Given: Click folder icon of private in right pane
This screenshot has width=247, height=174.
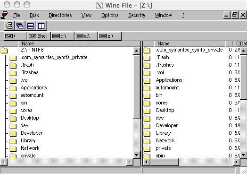Looking at the screenshot, I should 147,149.
